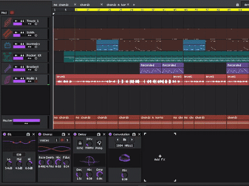The image size is (249, 186).
Task: Remove the Chorus effect with its X
Action: tap(69, 134)
